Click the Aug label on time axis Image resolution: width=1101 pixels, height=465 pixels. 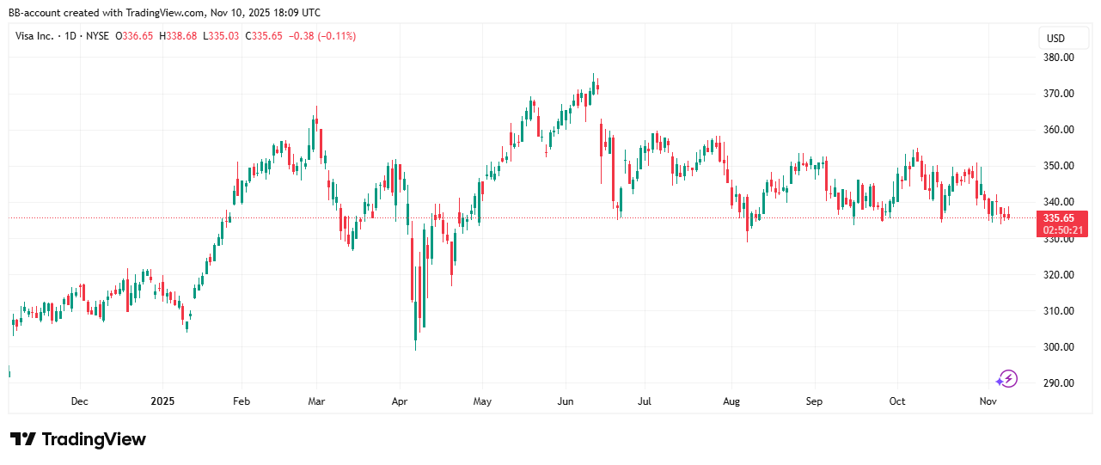pos(731,401)
